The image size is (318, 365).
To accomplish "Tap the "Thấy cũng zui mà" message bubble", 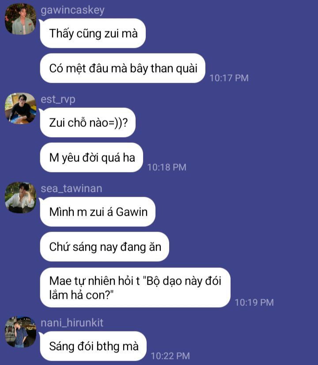I will 93,33.
